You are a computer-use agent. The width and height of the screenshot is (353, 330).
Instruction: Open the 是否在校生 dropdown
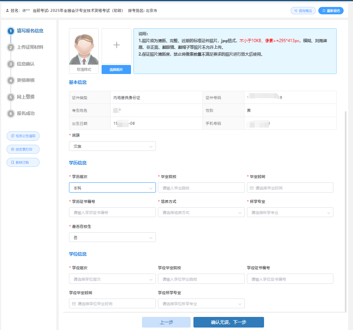112,237
